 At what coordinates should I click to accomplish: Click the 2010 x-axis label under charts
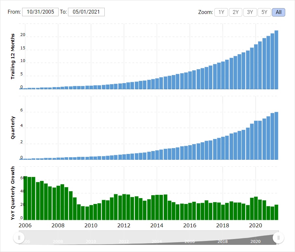click(x=91, y=225)
